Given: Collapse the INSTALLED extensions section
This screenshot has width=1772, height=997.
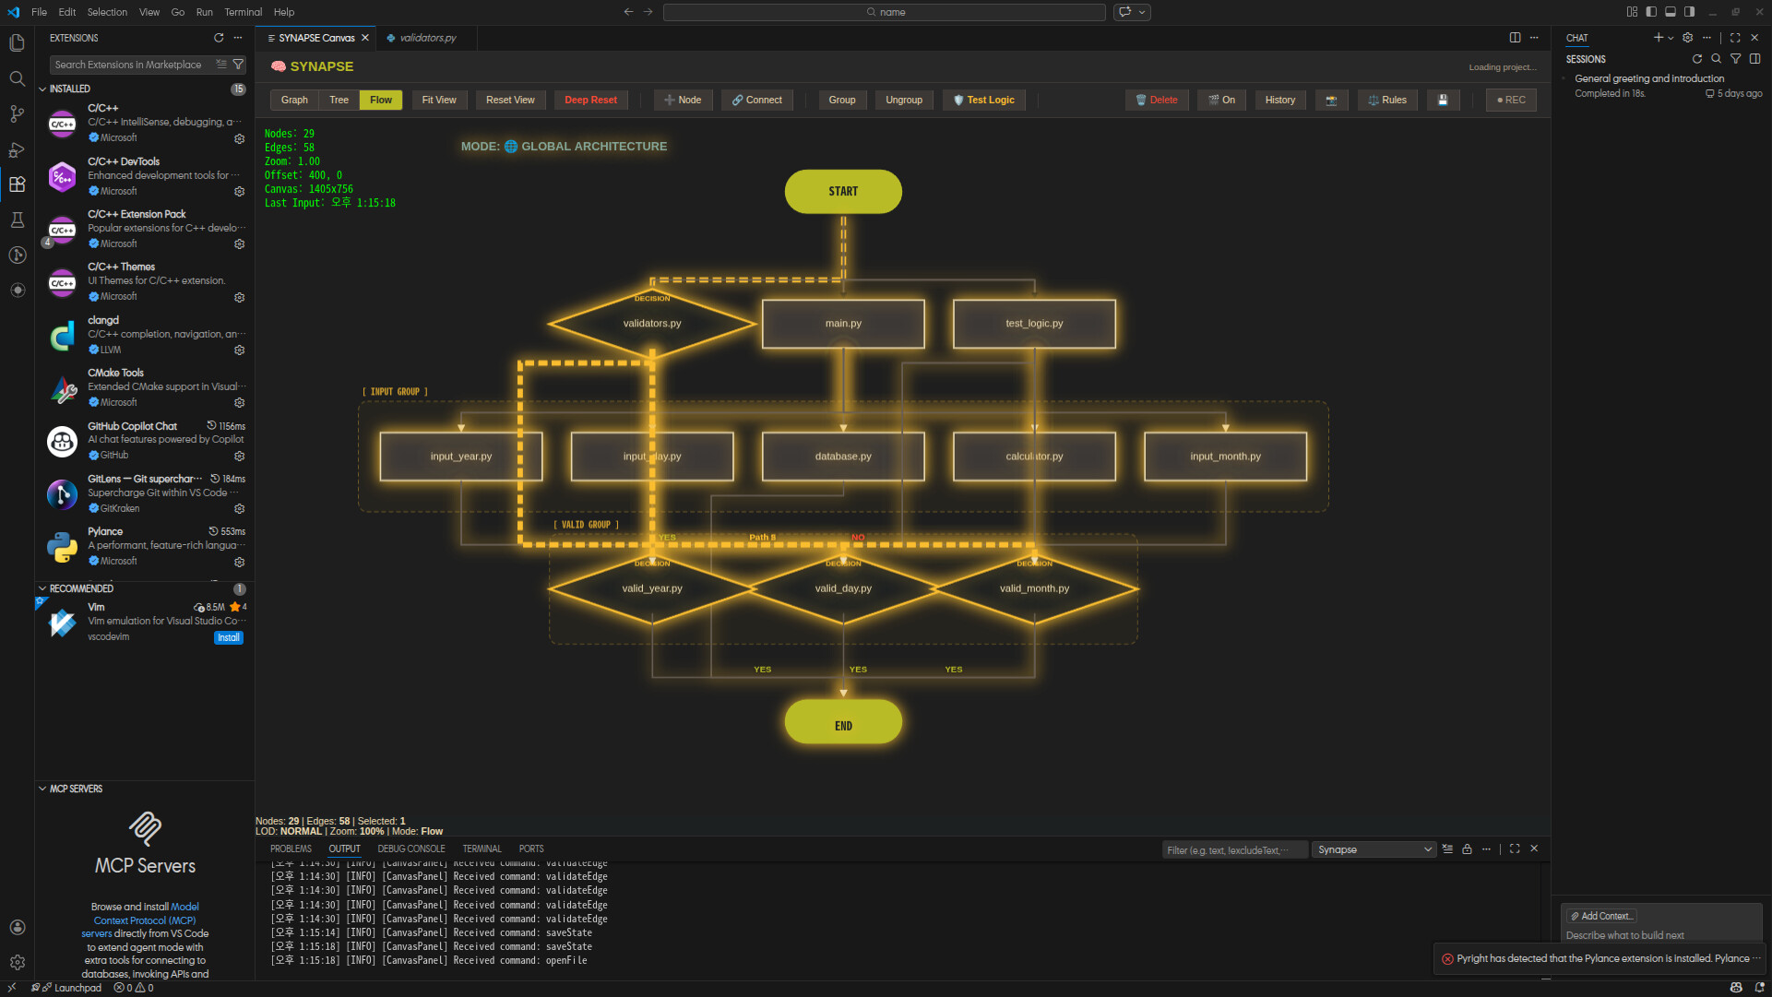Looking at the screenshot, I should [42, 89].
